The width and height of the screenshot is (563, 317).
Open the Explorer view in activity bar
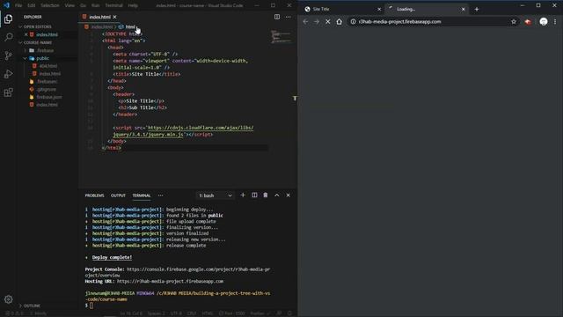[x=8, y=18]
